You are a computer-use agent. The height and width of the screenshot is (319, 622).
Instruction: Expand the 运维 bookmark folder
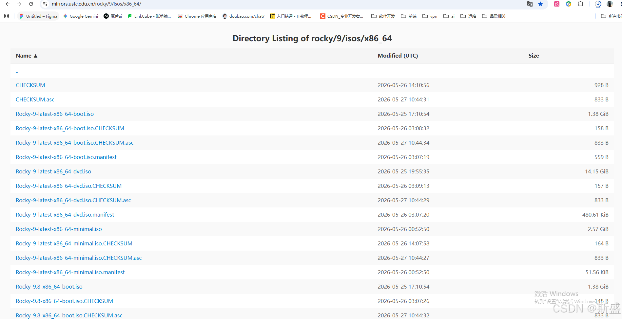[468, 16]
